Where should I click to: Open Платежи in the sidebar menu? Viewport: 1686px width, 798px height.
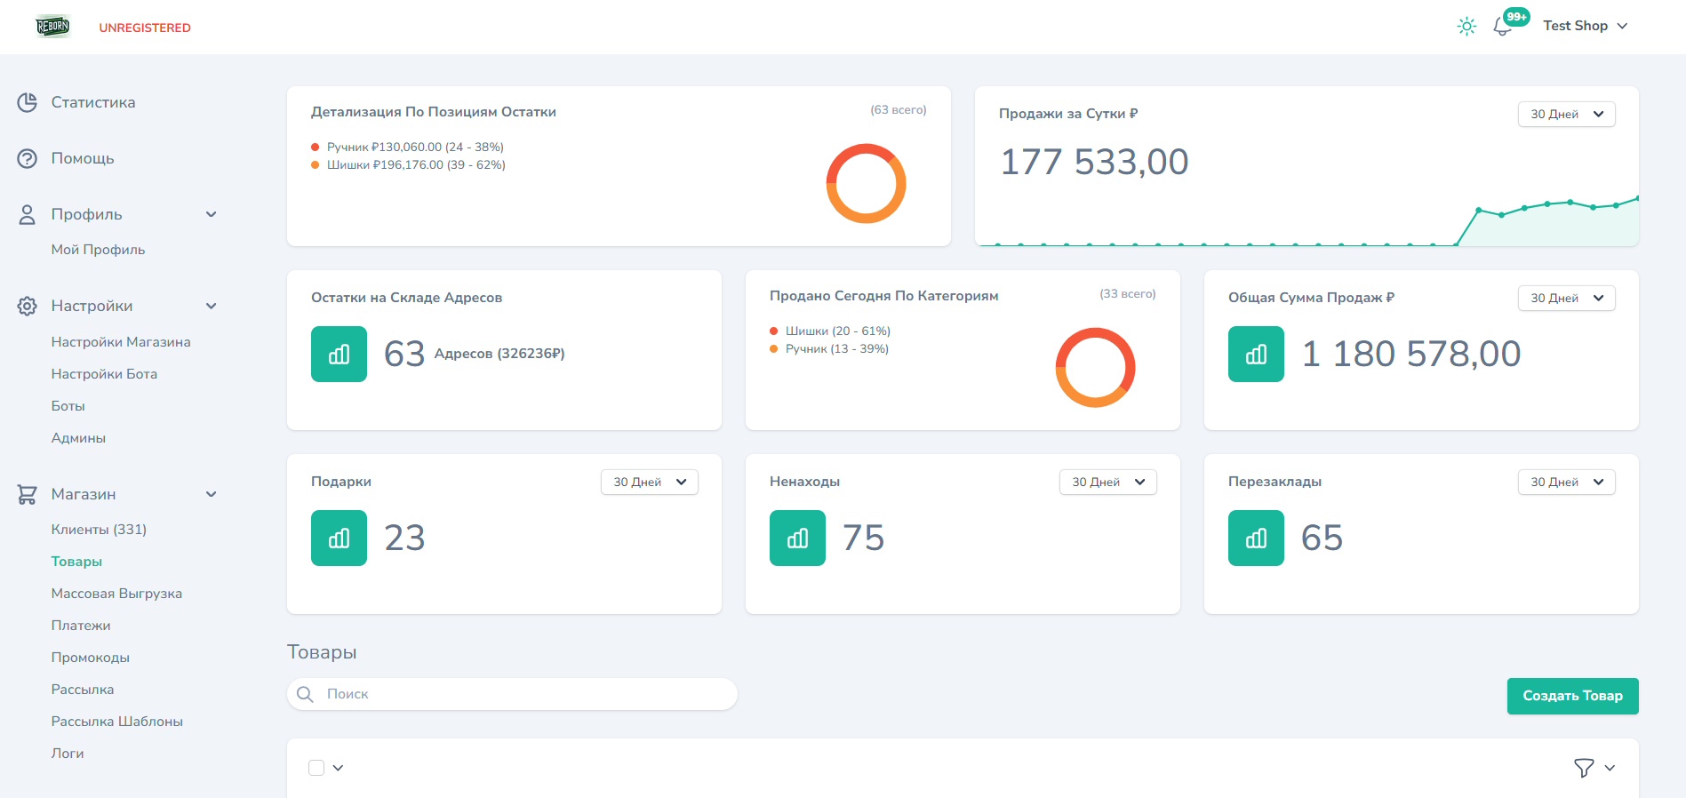click(81, 626)
